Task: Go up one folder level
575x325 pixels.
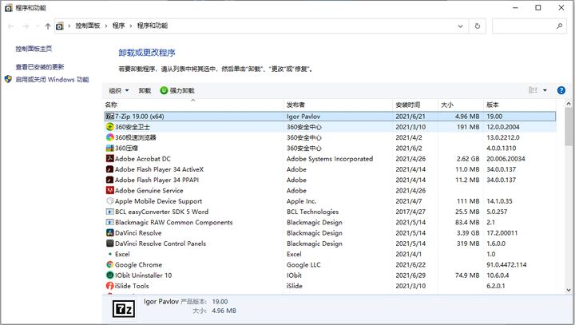Action: (x=48, y=26)
